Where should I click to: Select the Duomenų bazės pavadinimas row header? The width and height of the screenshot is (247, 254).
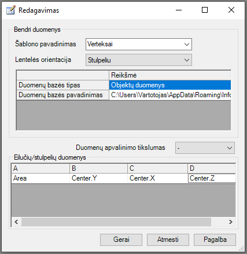click(x=63, y=95)
